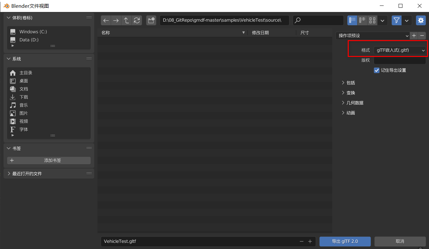Open the file browser settings gear
Screen dimensions: 429x249
tap(421, 20)
